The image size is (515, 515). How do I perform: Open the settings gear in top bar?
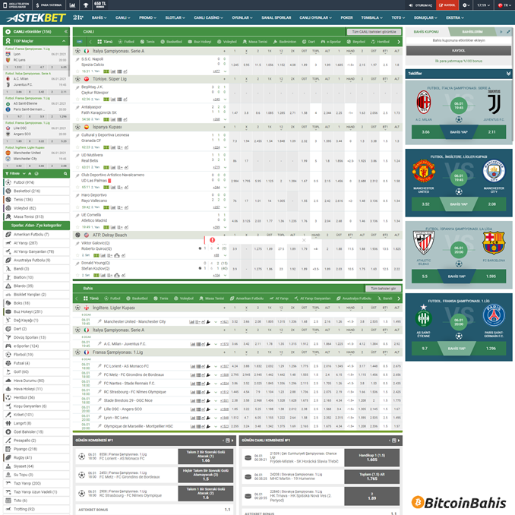tap(466, 5)
